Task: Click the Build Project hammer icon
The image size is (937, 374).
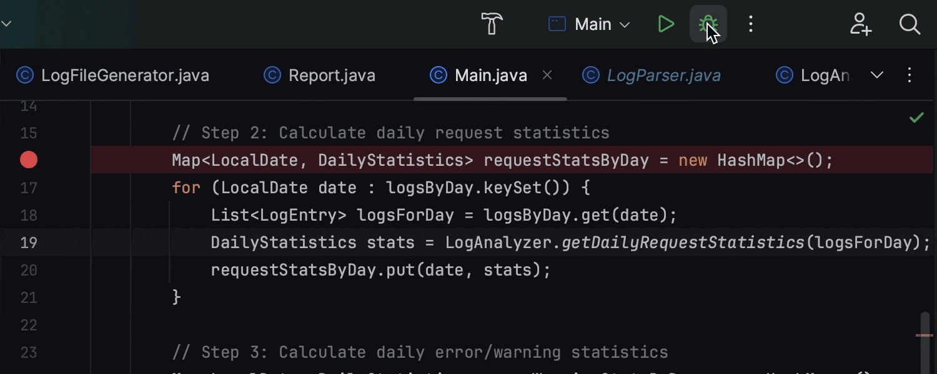Action: point(492,24)
